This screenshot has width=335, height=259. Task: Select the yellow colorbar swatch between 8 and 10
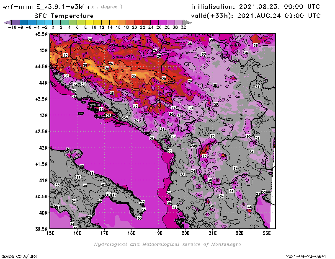tap(89, 22)
